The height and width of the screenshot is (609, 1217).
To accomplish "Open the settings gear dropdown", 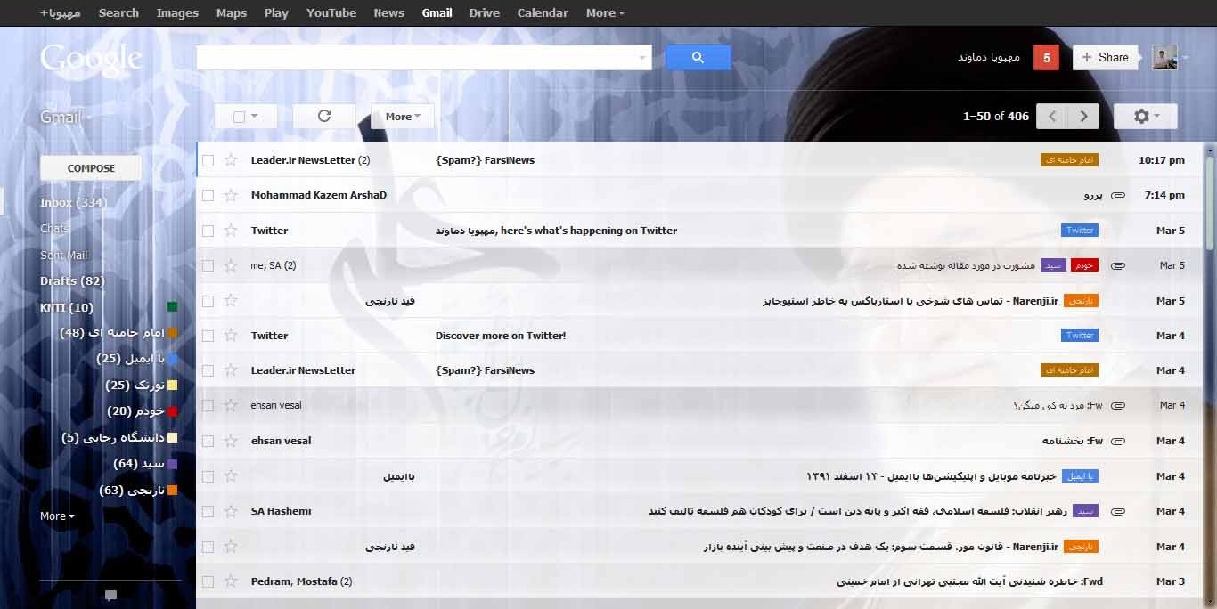I will click(1145, 117).
